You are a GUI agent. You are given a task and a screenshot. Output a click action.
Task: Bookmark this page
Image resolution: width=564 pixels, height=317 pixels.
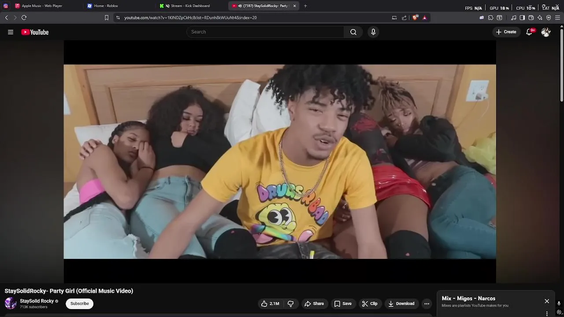point(106,18)
